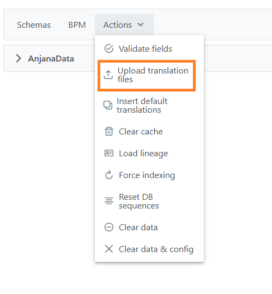Viewport: 272px width, 294px height.
Task: Click the Validate fields checkmark icon
Action: (x=109, y=49)
